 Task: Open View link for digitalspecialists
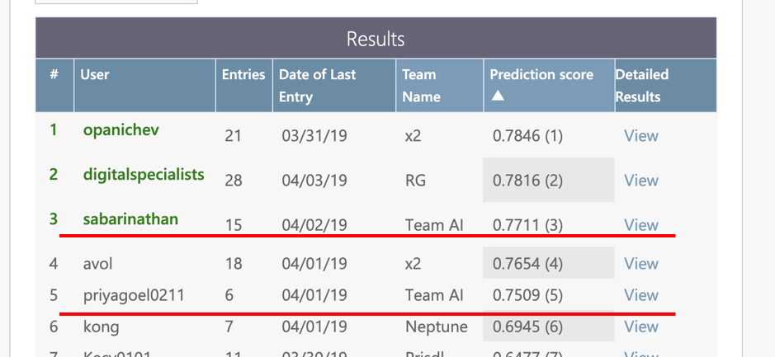click(x=641, y=181)
